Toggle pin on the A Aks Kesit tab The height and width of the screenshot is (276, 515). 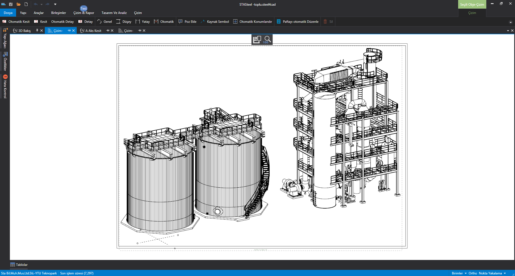click(108, 31)
